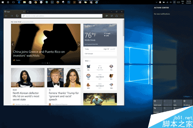193x128 pixels.
Task: Open the Trump and Ferrera photo
Action: point(64,78)
